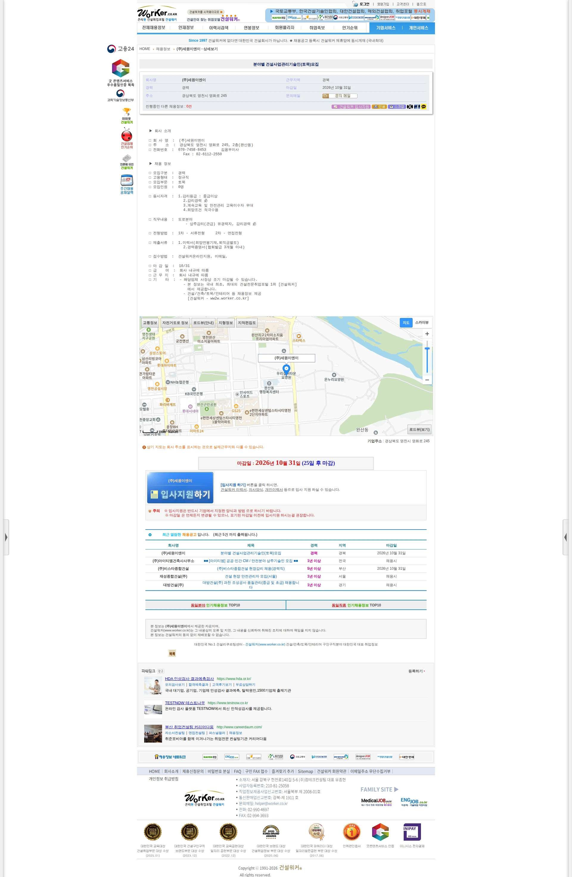Screen dimensions: 572x877
Task: Expand the right side panel arrow
Action: [566, 537]
